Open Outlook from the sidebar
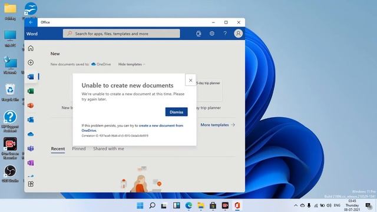Image resolution: width=377 pixels, height=212 pixels. coord(31,120)
